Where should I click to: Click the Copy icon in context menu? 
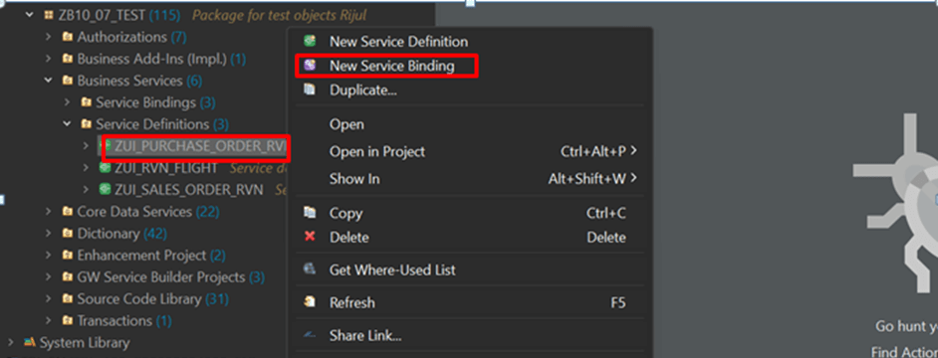pos(310,212)
